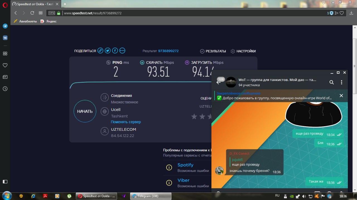Click the system tray clock 18:36

tap(343, 196)
